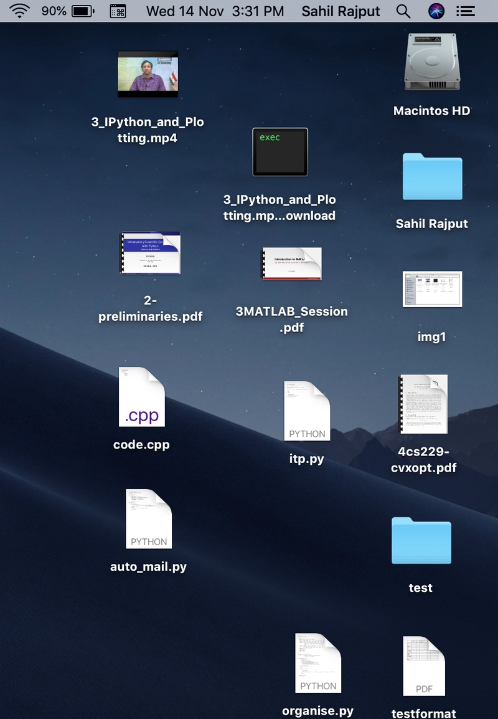Select the 4cs229-cvxopt.pdf file icon

pos(424,404)
